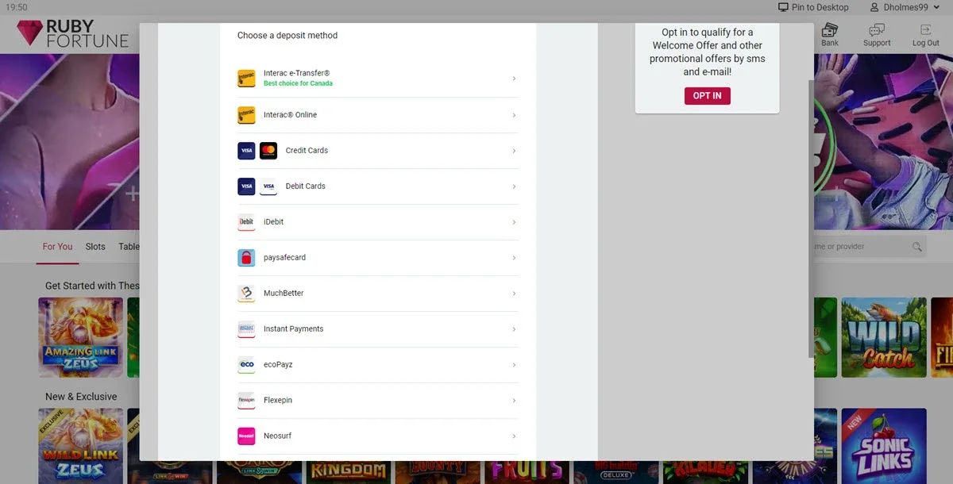Click the Mastercard logo icon
This screenshot has width=953, height=484.
coord(268,151)
